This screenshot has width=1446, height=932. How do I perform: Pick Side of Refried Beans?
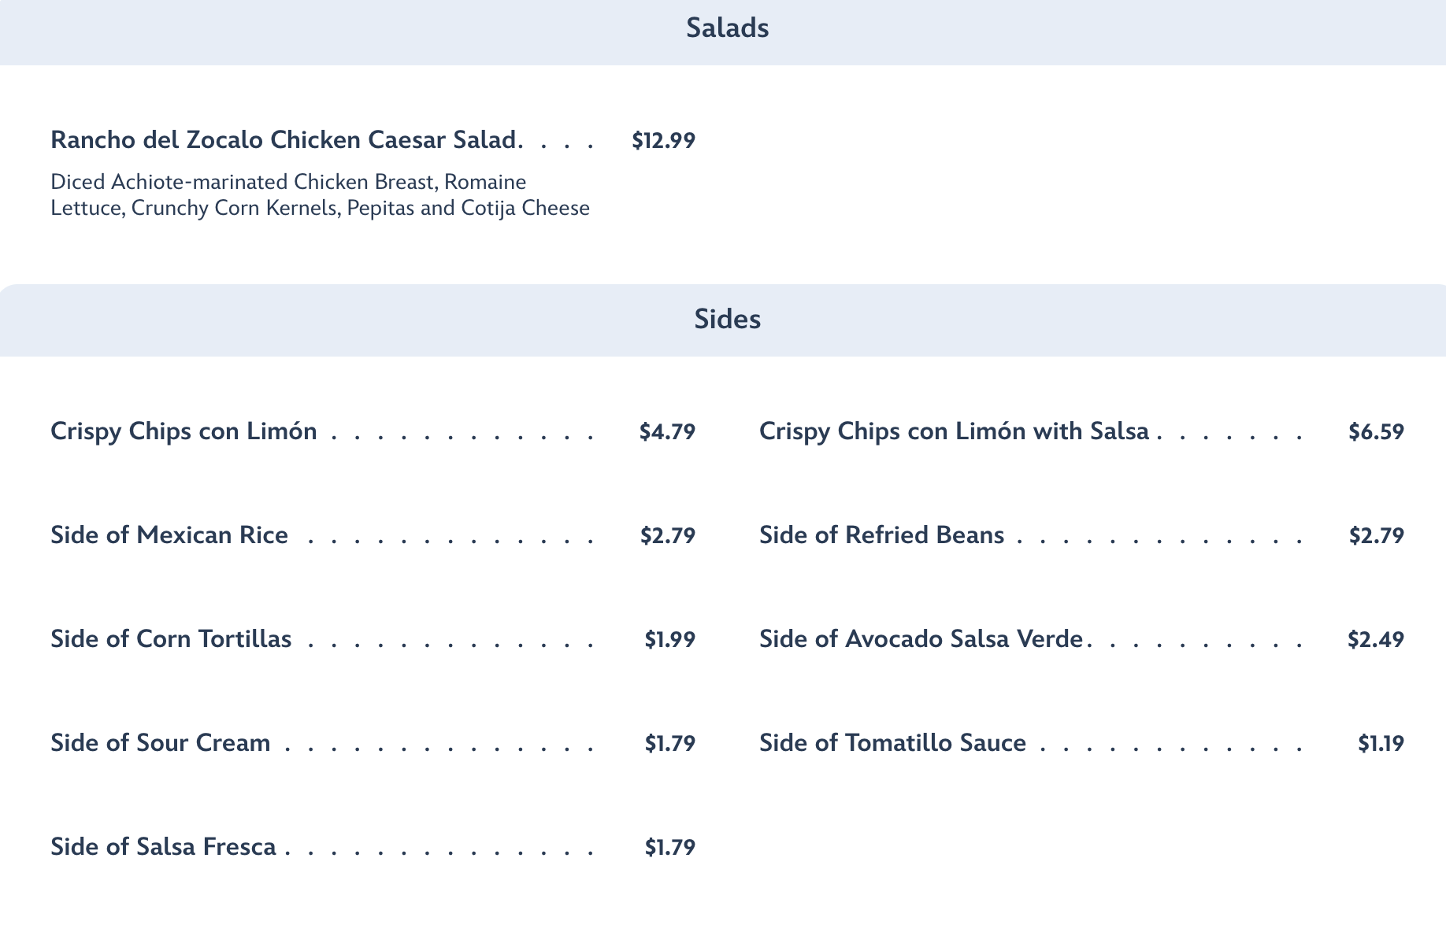[881, 535]
